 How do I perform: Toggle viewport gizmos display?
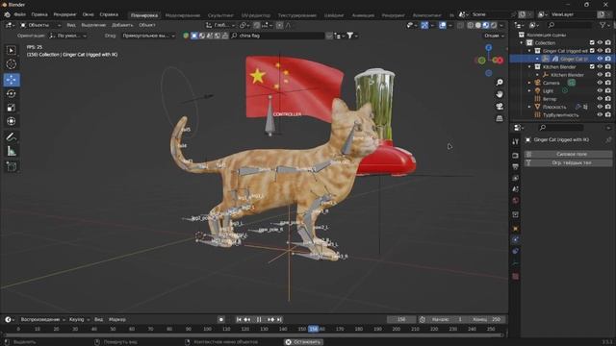point(424,25)
